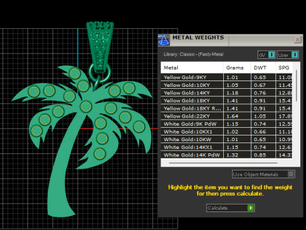
Task: Select the White Gold:10KW row
Action: pyautogui.click(x=226, y=139)
